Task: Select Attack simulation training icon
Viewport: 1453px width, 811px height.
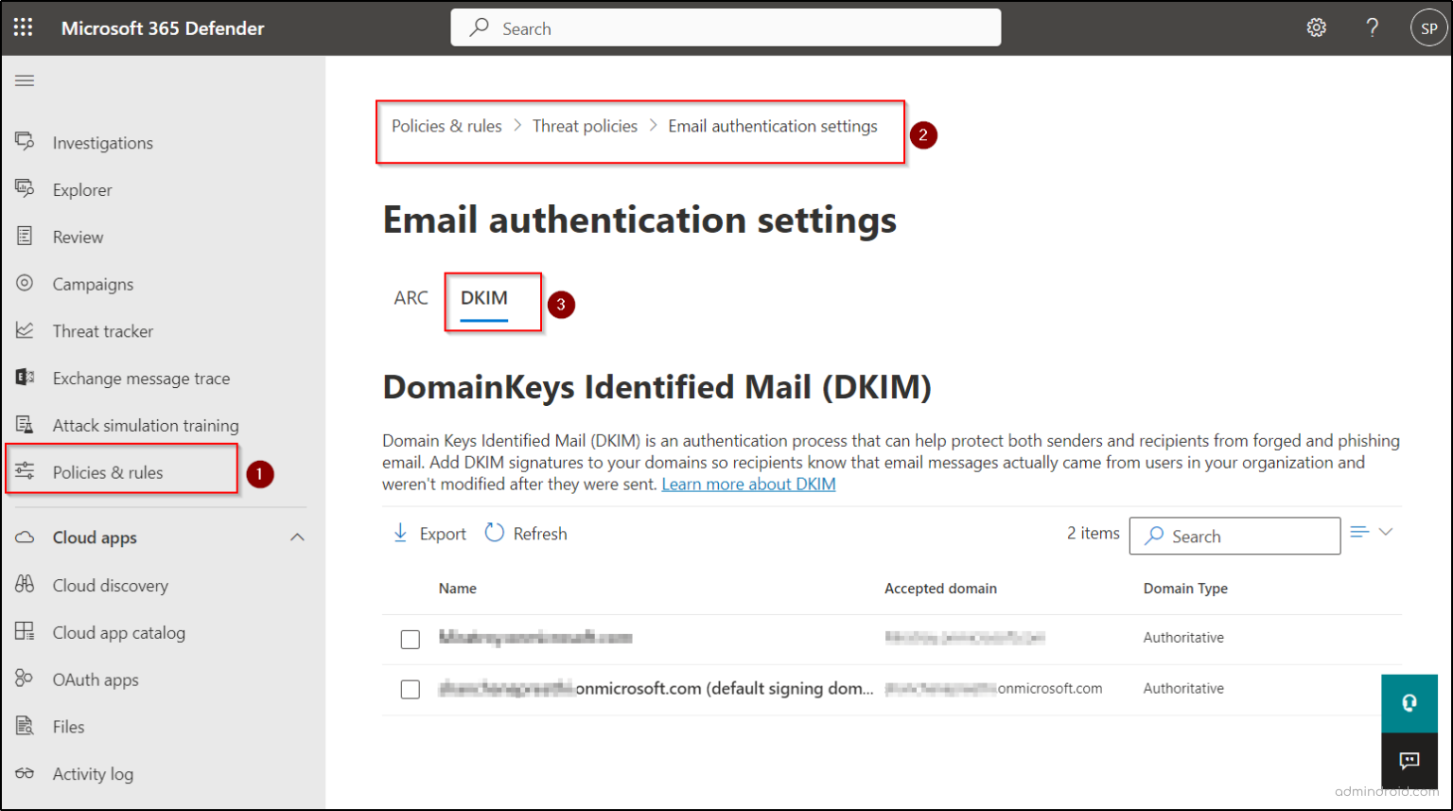Action: coord(24,425)
